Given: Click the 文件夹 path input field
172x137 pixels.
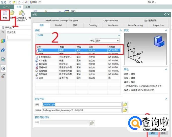Looking at the screenshot, I should pyautogui.click(x=82, y=110).
